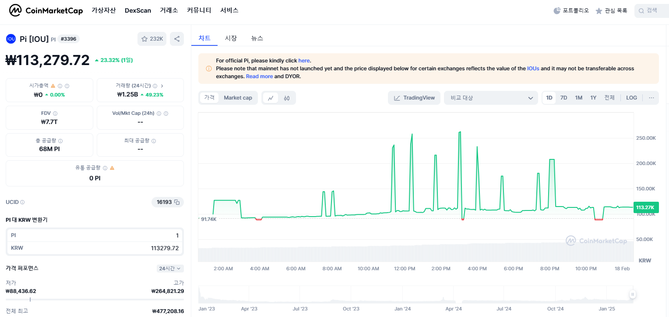Open the 포트폴리오 link

[571, 10]
